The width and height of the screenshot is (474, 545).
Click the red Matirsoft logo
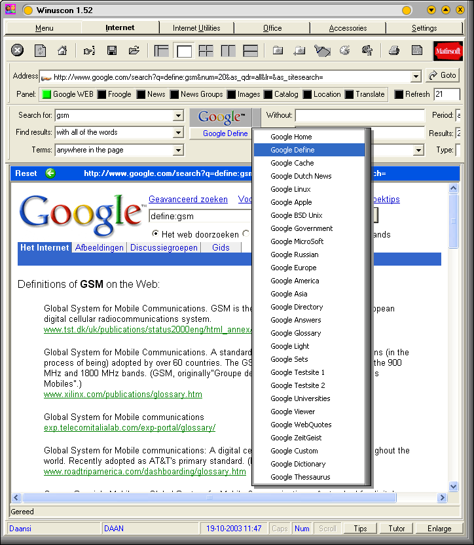pyautogui.click(x=448, y=51)
